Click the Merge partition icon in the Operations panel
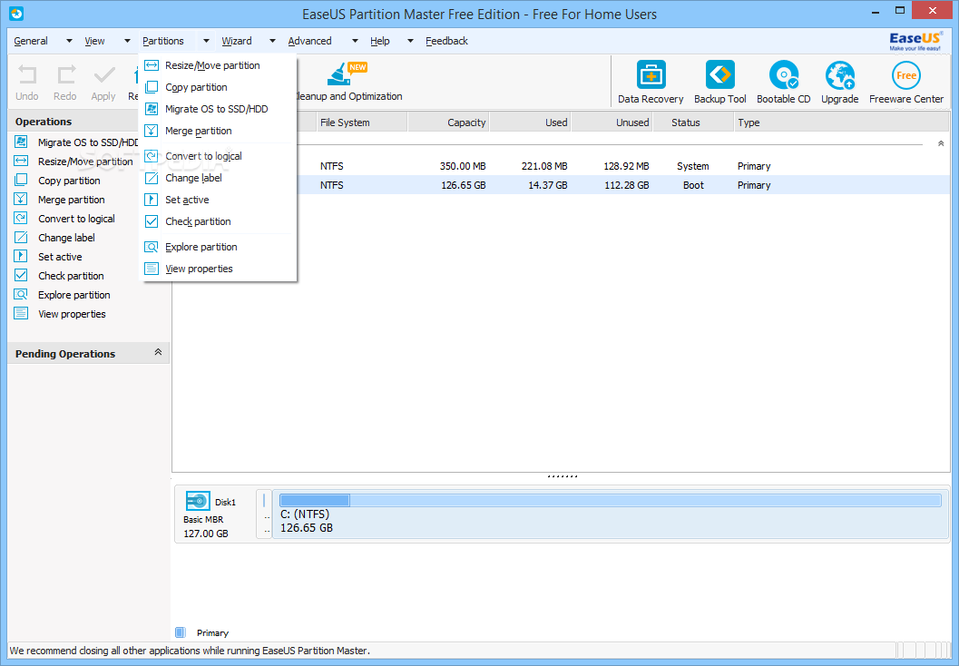Viewport: 959px width, 666px height. pyautogui.click(x=21, y=199)
